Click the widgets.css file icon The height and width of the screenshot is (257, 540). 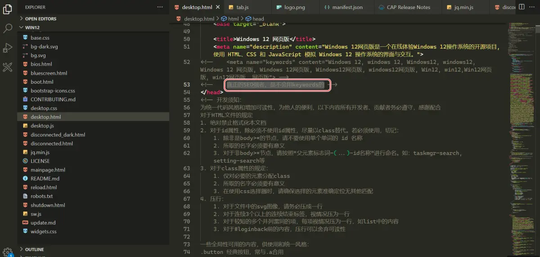click(25, 231)
